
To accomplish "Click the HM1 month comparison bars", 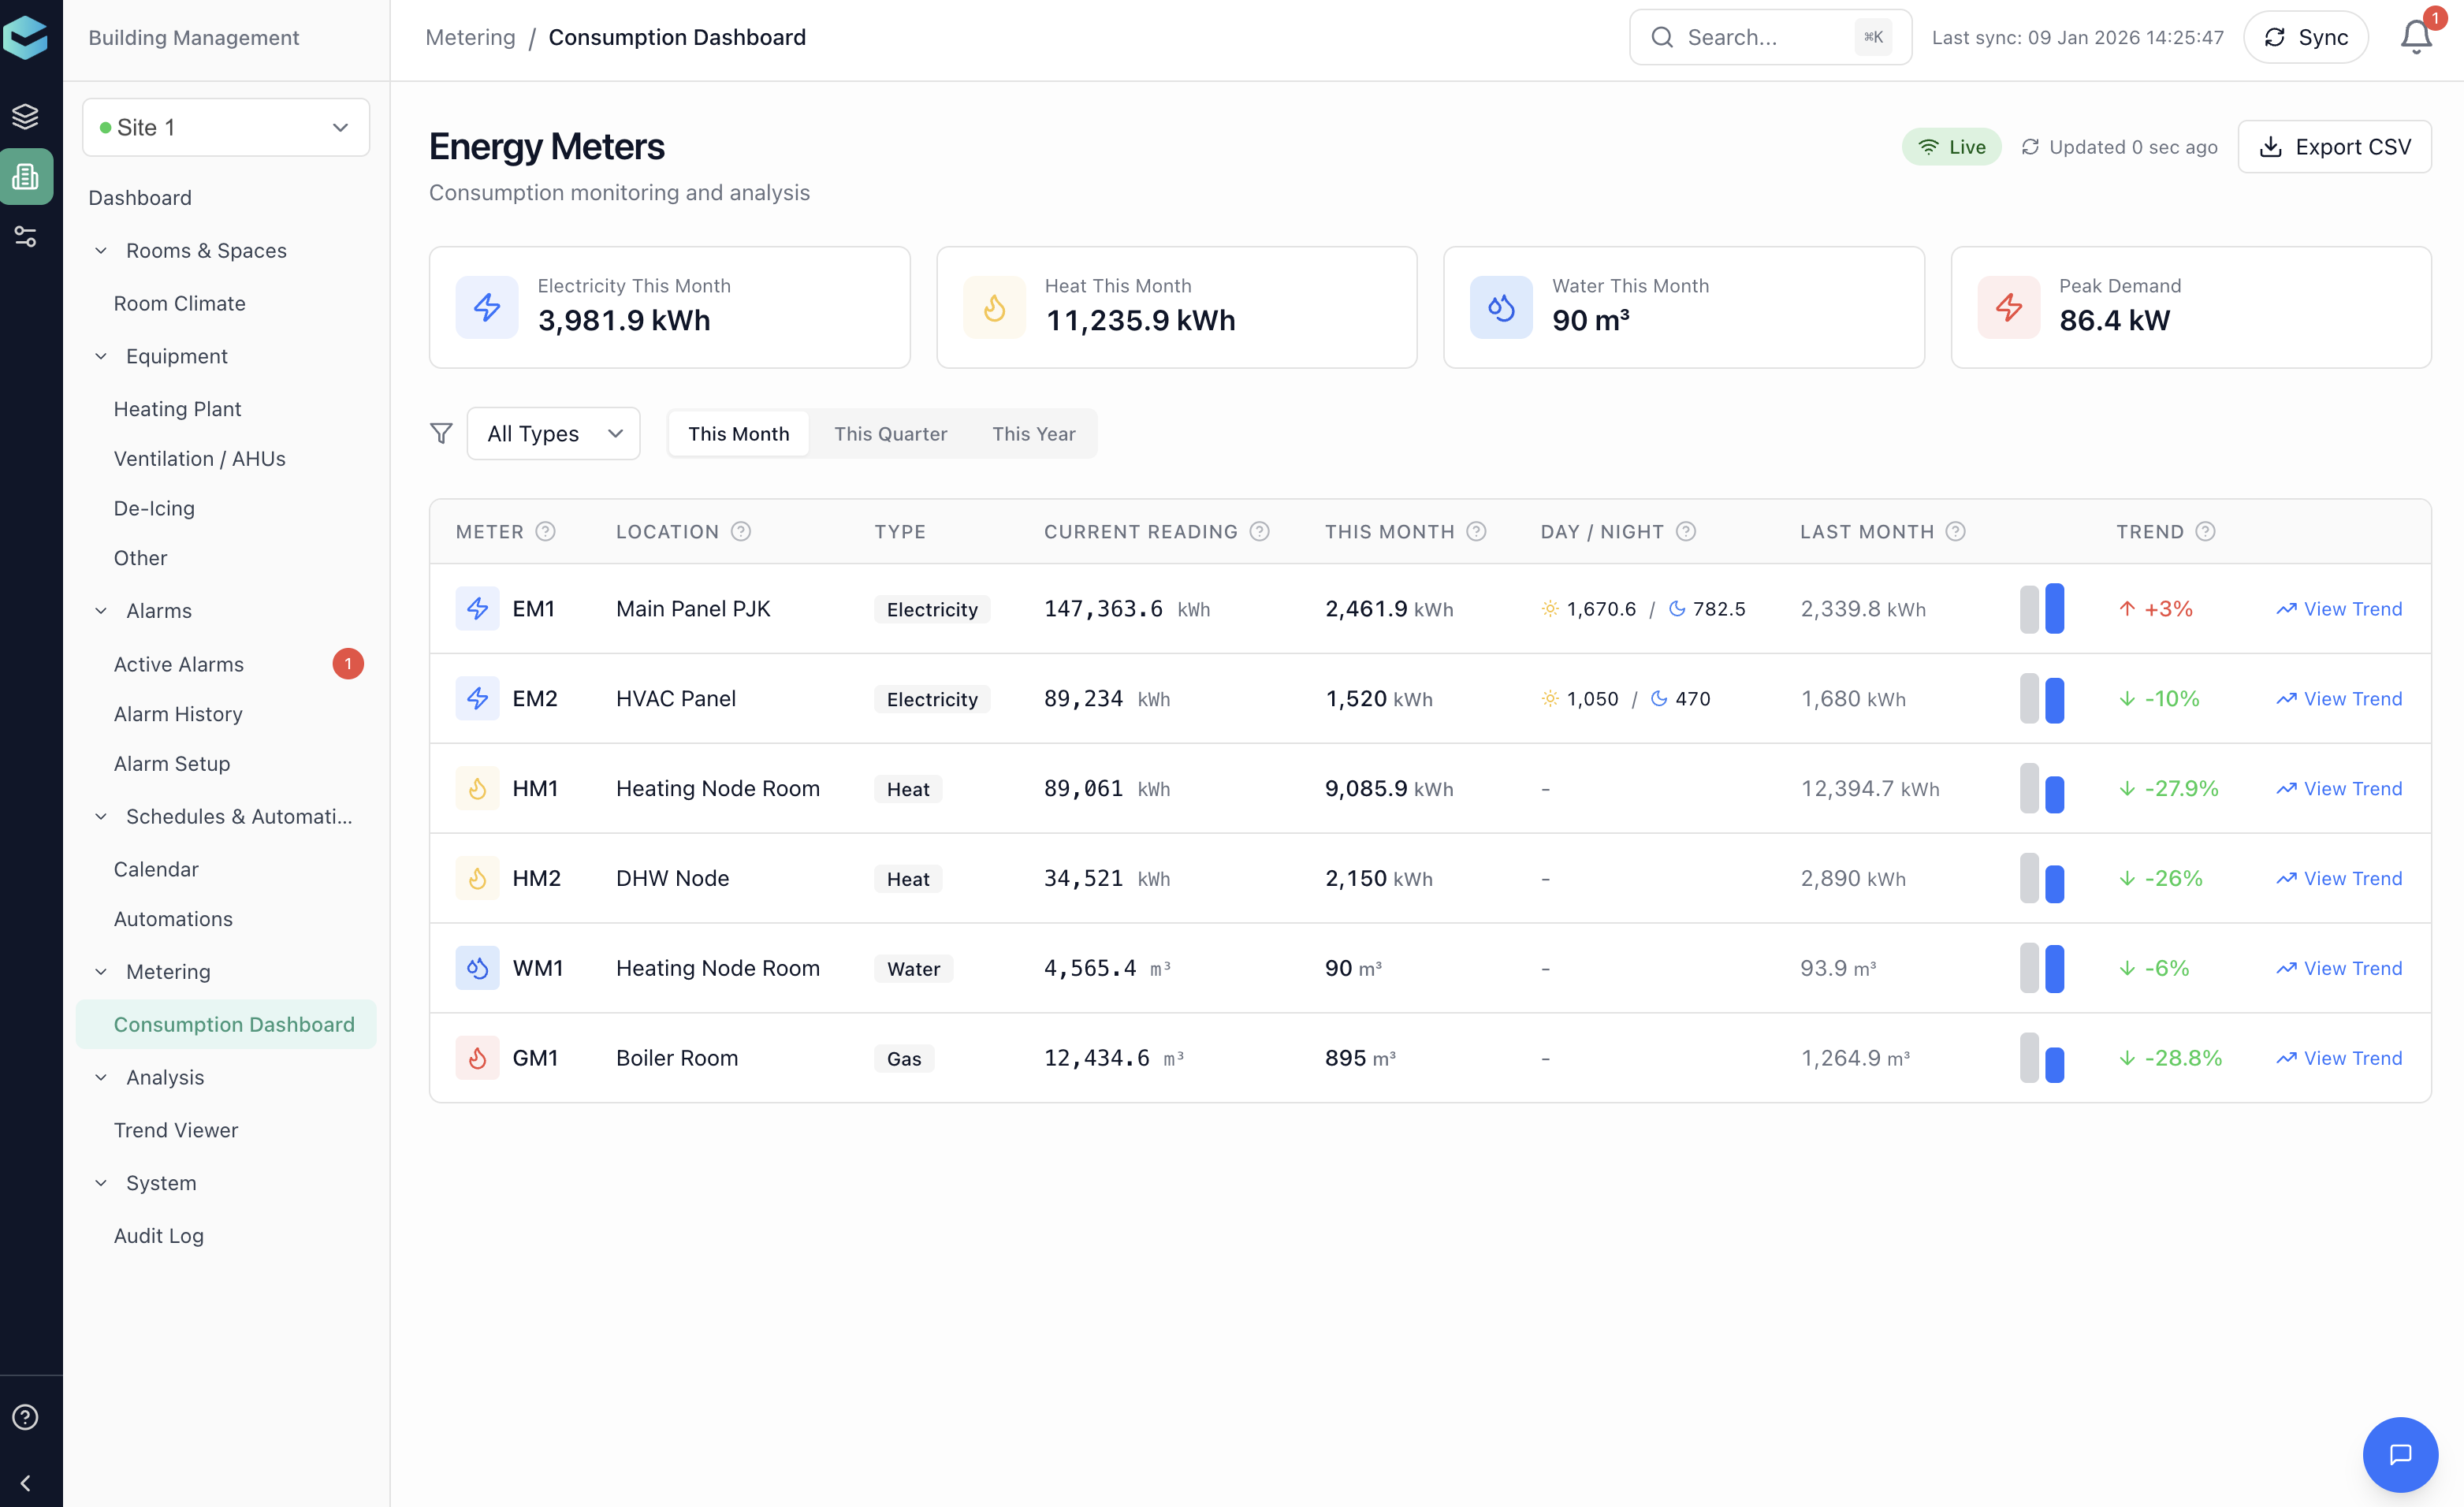I will (x=2042, y=788).
